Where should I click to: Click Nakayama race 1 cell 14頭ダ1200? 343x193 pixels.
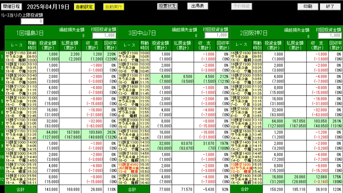coord(129,57)
